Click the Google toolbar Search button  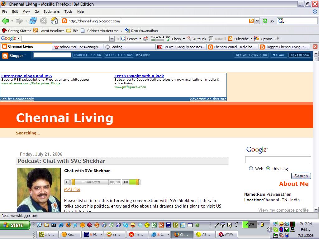[x=129, y=39]
